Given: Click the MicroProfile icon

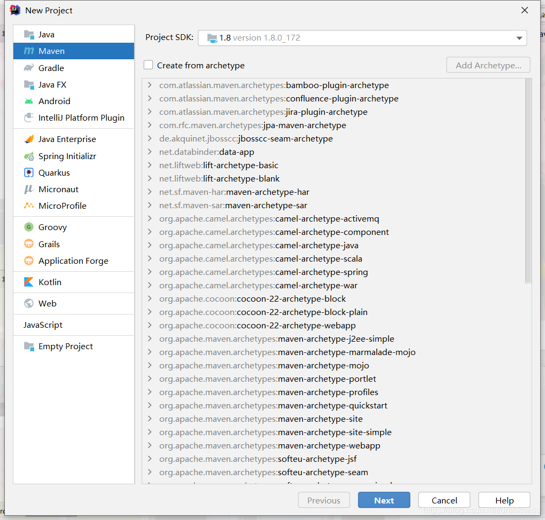Looking at the screenshot, I should click(x=29, y=206).
